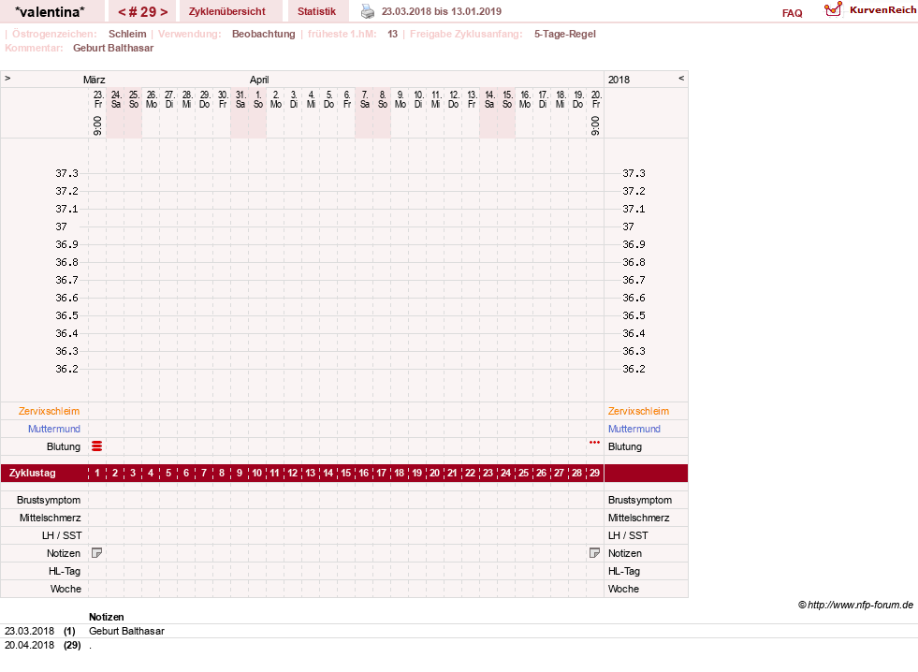
Task: Click the left Zervixschleim label
Action: click(50, 411)
